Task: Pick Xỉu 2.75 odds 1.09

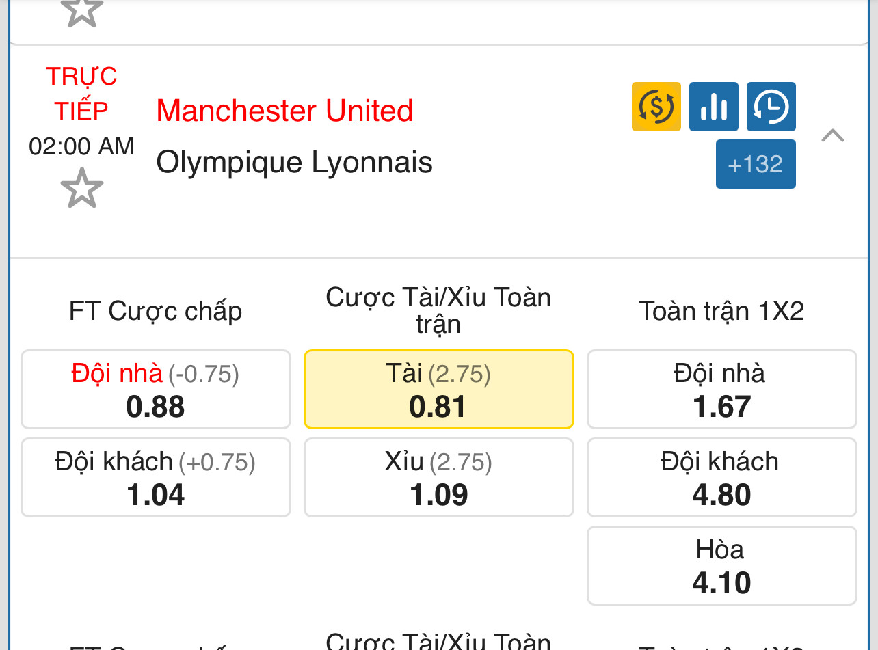Action: click(439, 478)
